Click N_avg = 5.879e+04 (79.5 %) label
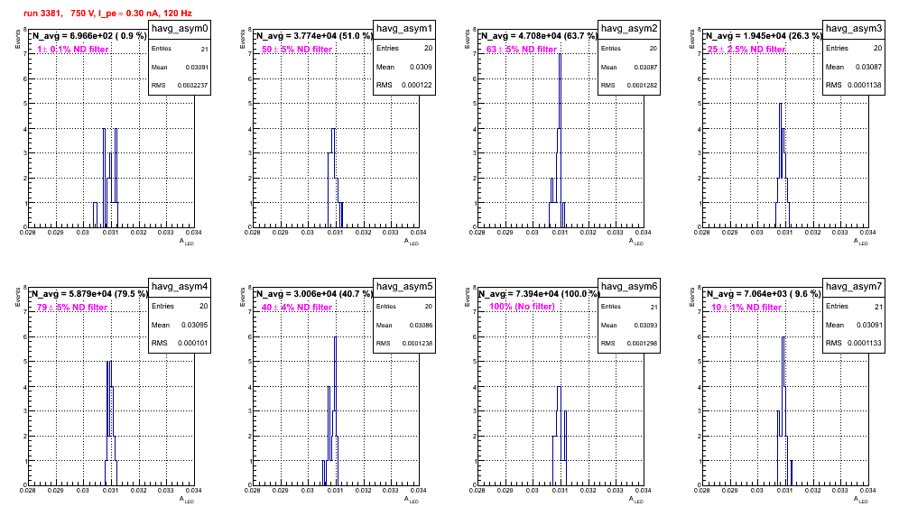 tap(89, 293)
